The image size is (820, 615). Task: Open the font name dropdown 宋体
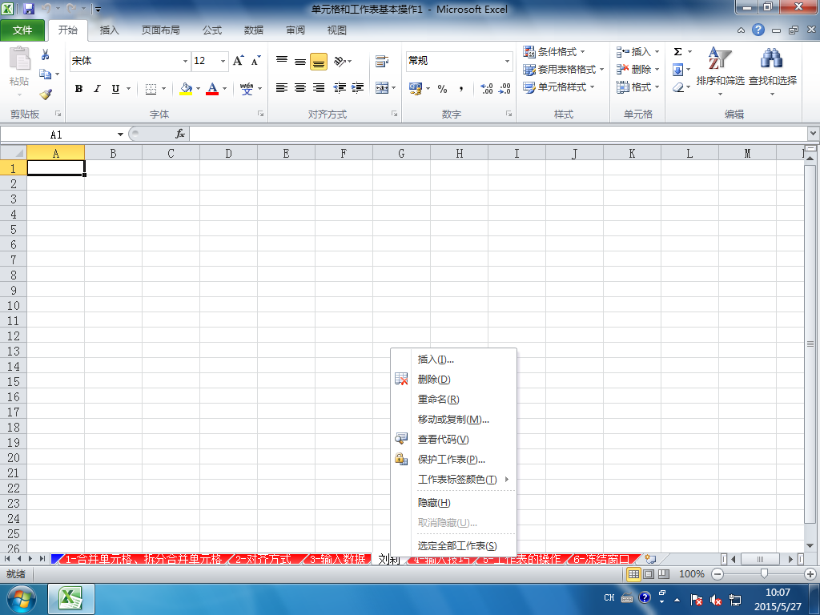(x=185, y=61)
